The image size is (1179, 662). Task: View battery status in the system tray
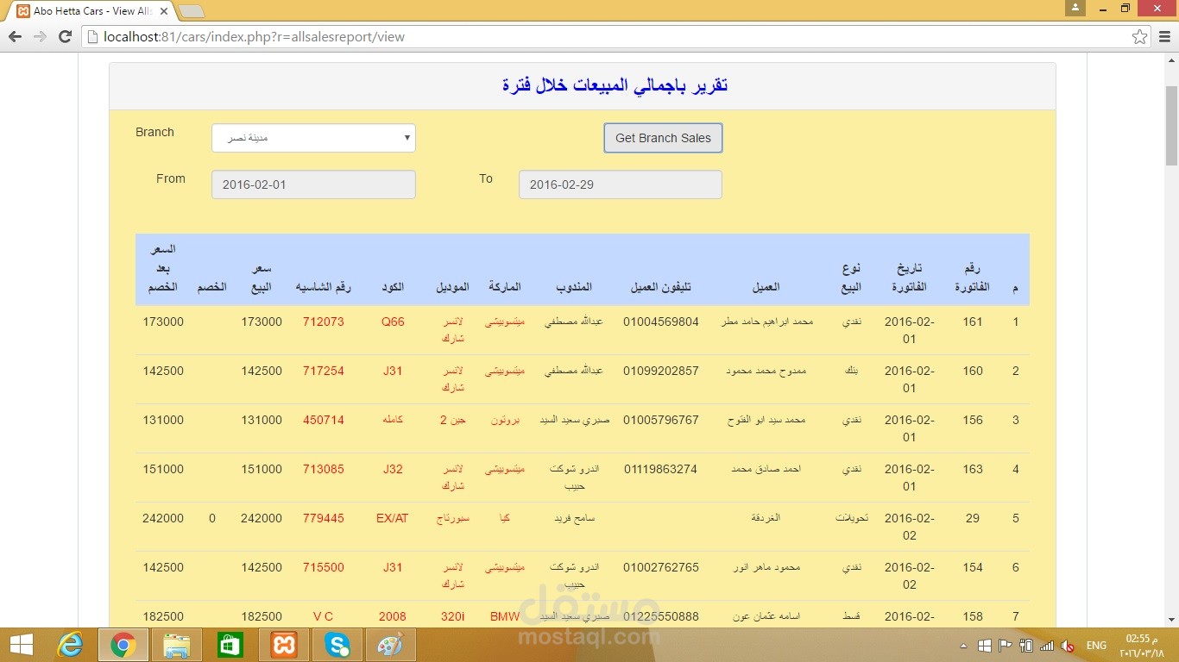tap(1025, 645)
